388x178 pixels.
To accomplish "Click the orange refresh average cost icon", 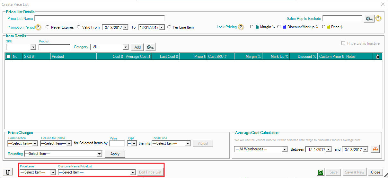I will (375, 149).
